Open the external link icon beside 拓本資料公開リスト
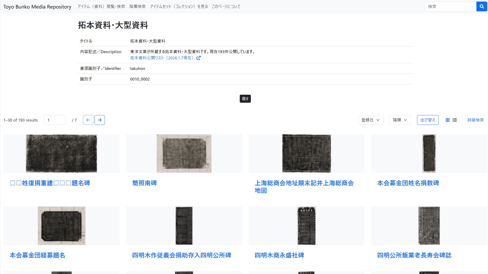 [x=198, y=58]
